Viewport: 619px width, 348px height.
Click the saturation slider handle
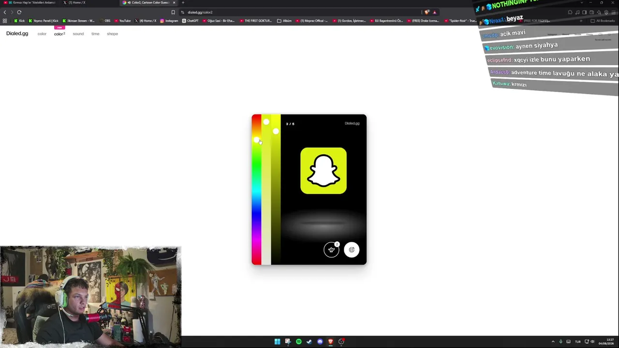[266, 122]
